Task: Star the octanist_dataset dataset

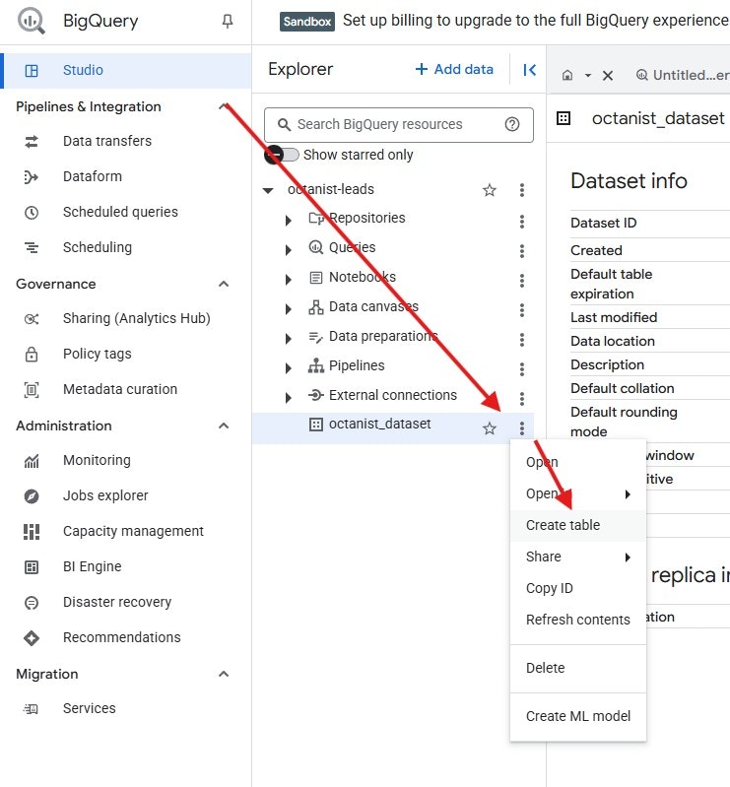Action: point(490,428)
